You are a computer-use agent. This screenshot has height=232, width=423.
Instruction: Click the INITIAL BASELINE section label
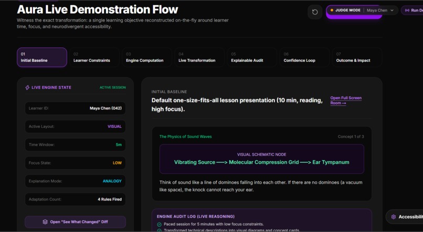point(169,92)
